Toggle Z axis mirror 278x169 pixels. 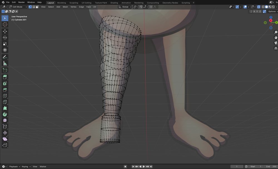[260, 11]
